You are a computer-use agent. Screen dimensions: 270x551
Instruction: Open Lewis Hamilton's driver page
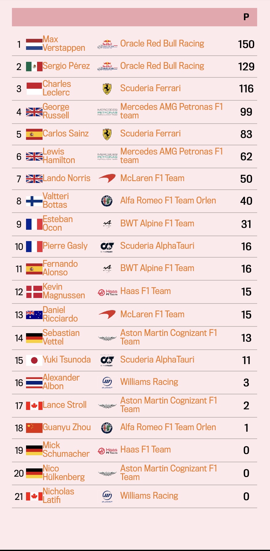pyautogui.click(x=59, y=156)
